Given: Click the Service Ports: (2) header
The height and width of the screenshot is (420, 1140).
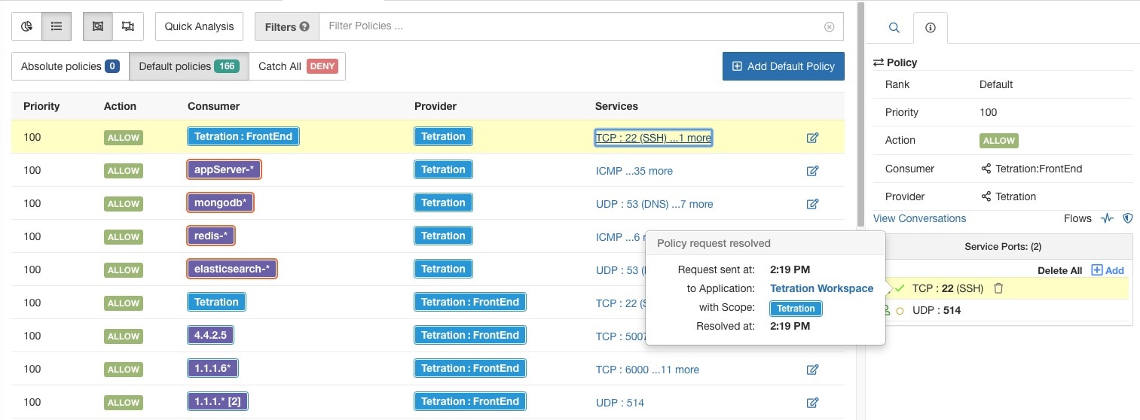Looking at the screenshot, I should 1003,247.
